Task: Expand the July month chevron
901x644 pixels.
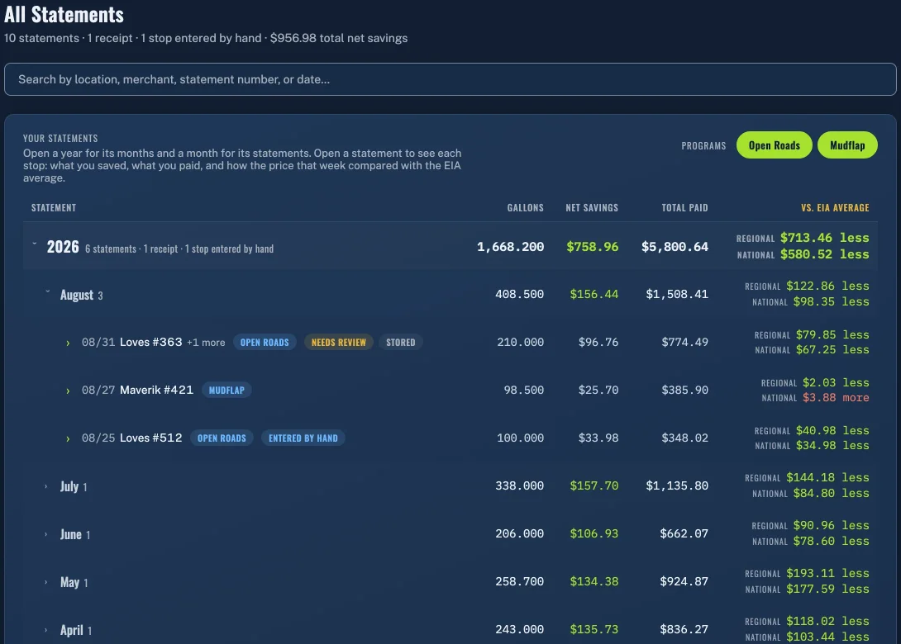Action: [46, 486]
